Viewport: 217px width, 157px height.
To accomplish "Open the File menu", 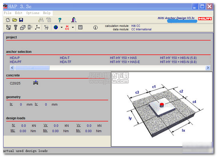I will coord(8,13).
